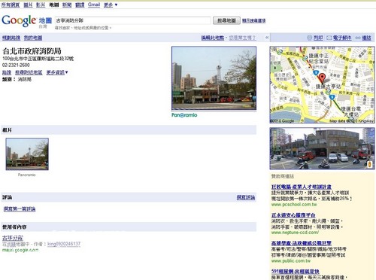Open the 古亭分隊 user content link
The width and height of the screenshot is (376, 280).
(x=13, y=238)
